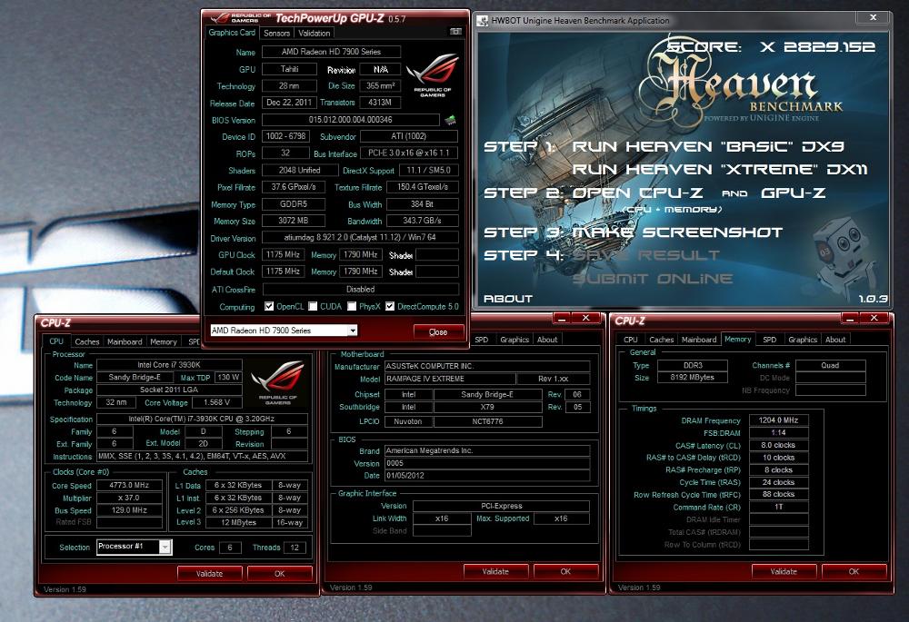Open SPD tab in right CPU-Z memory window
The image size is (909, 622).
coord(769,340)
